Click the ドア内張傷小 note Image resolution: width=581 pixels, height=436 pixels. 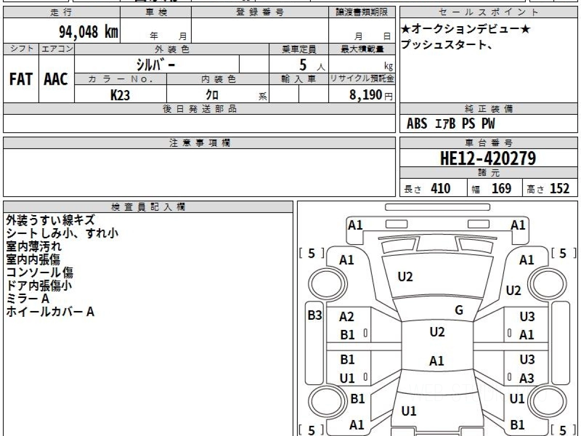click(39, 285)
